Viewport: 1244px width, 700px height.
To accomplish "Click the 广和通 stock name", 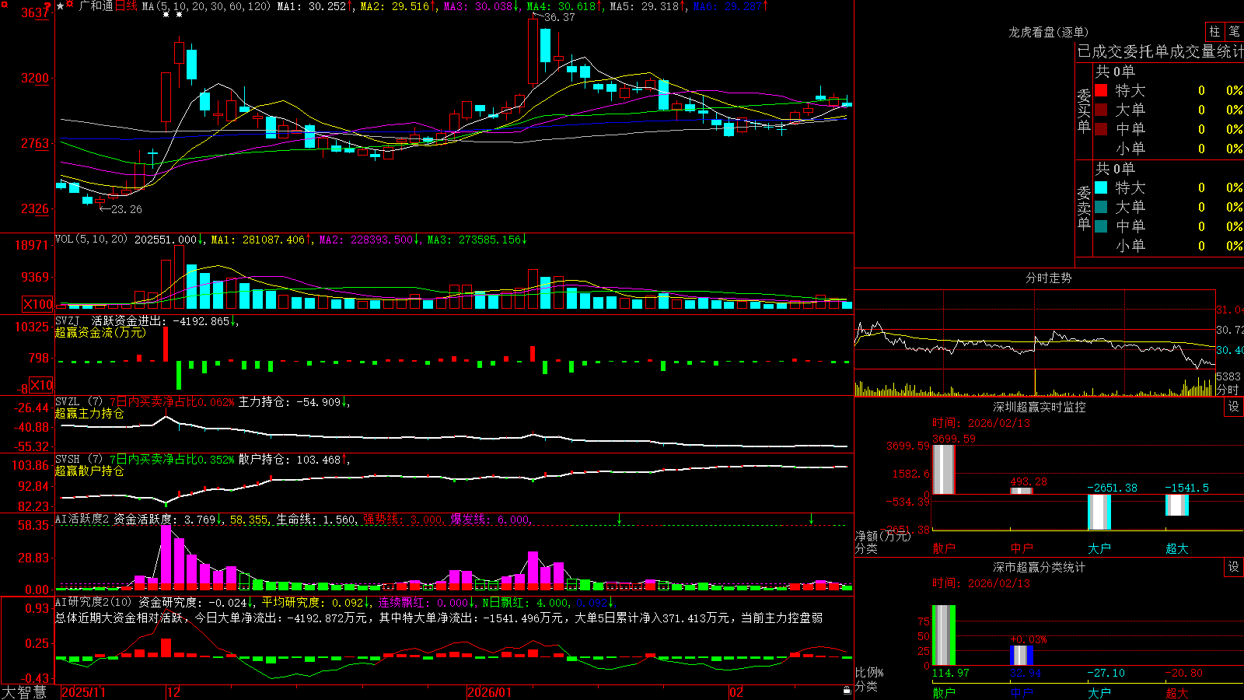I will point(96,6).
